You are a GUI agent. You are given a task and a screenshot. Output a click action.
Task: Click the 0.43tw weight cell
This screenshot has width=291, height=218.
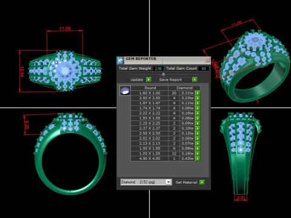click(x=187, y=159)
